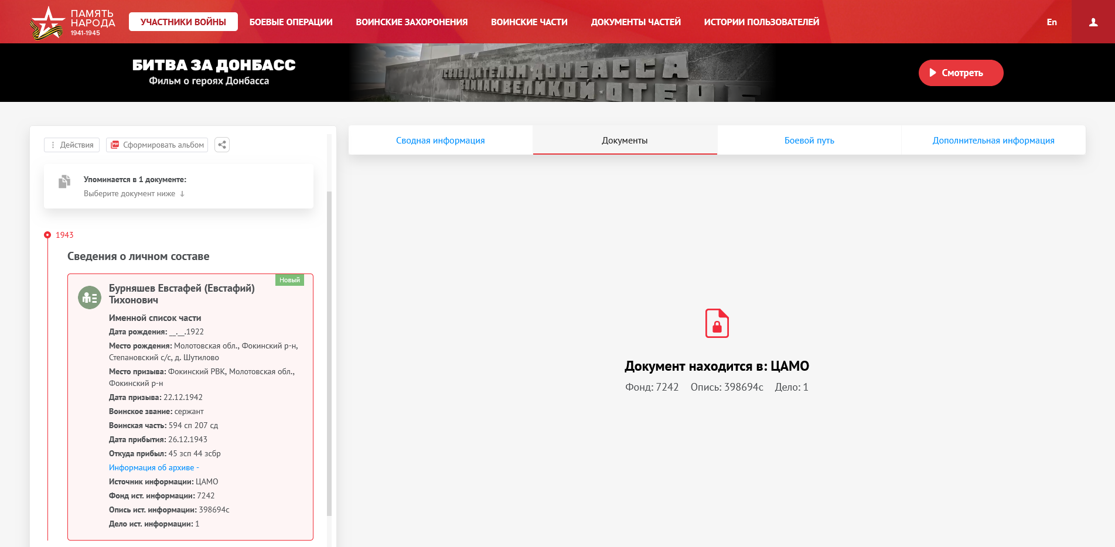Expand Информация об архиве section

tap(154, 467)
